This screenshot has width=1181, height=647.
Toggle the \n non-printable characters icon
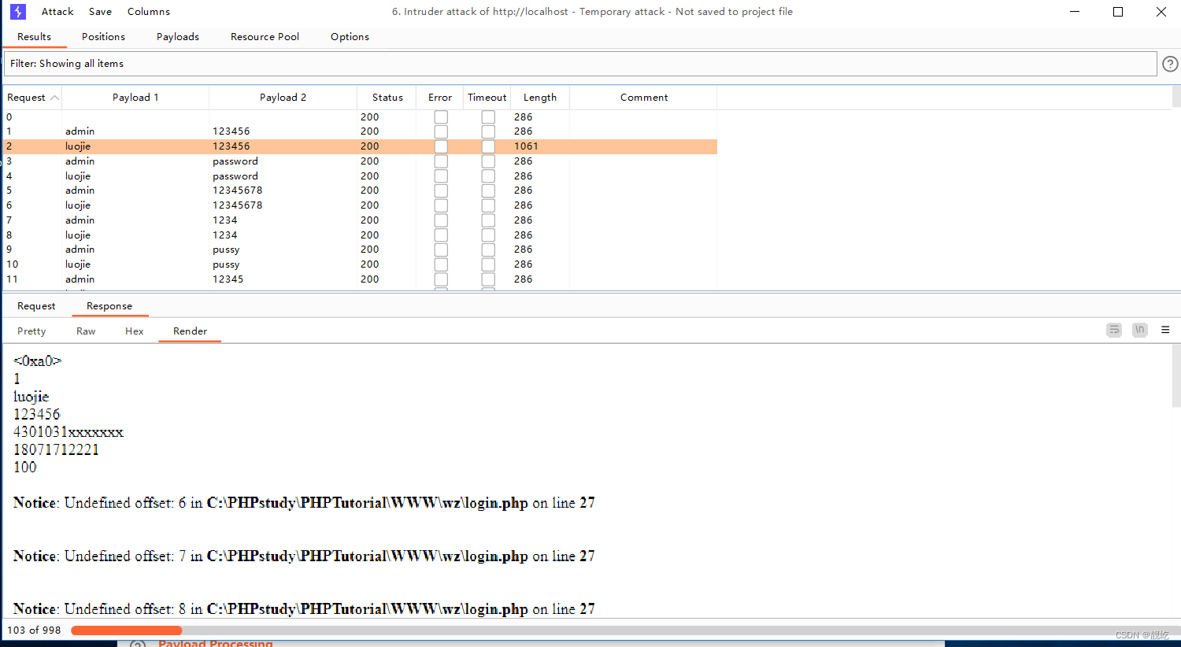(1139, 330)
